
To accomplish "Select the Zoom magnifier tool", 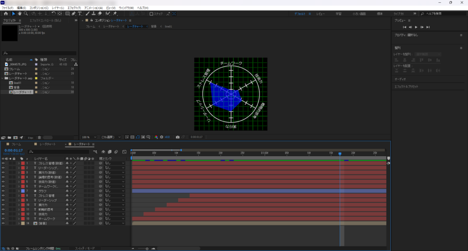I will pos(26,14).
